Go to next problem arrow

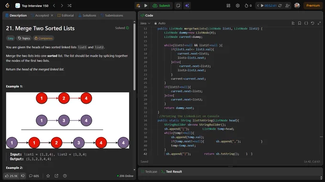click(x=62, y=6)
